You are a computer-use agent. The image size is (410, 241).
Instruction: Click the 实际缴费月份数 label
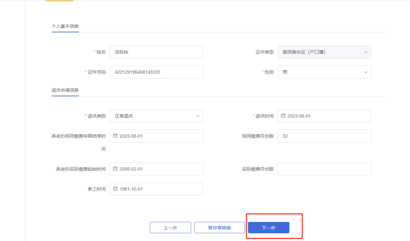257,169
